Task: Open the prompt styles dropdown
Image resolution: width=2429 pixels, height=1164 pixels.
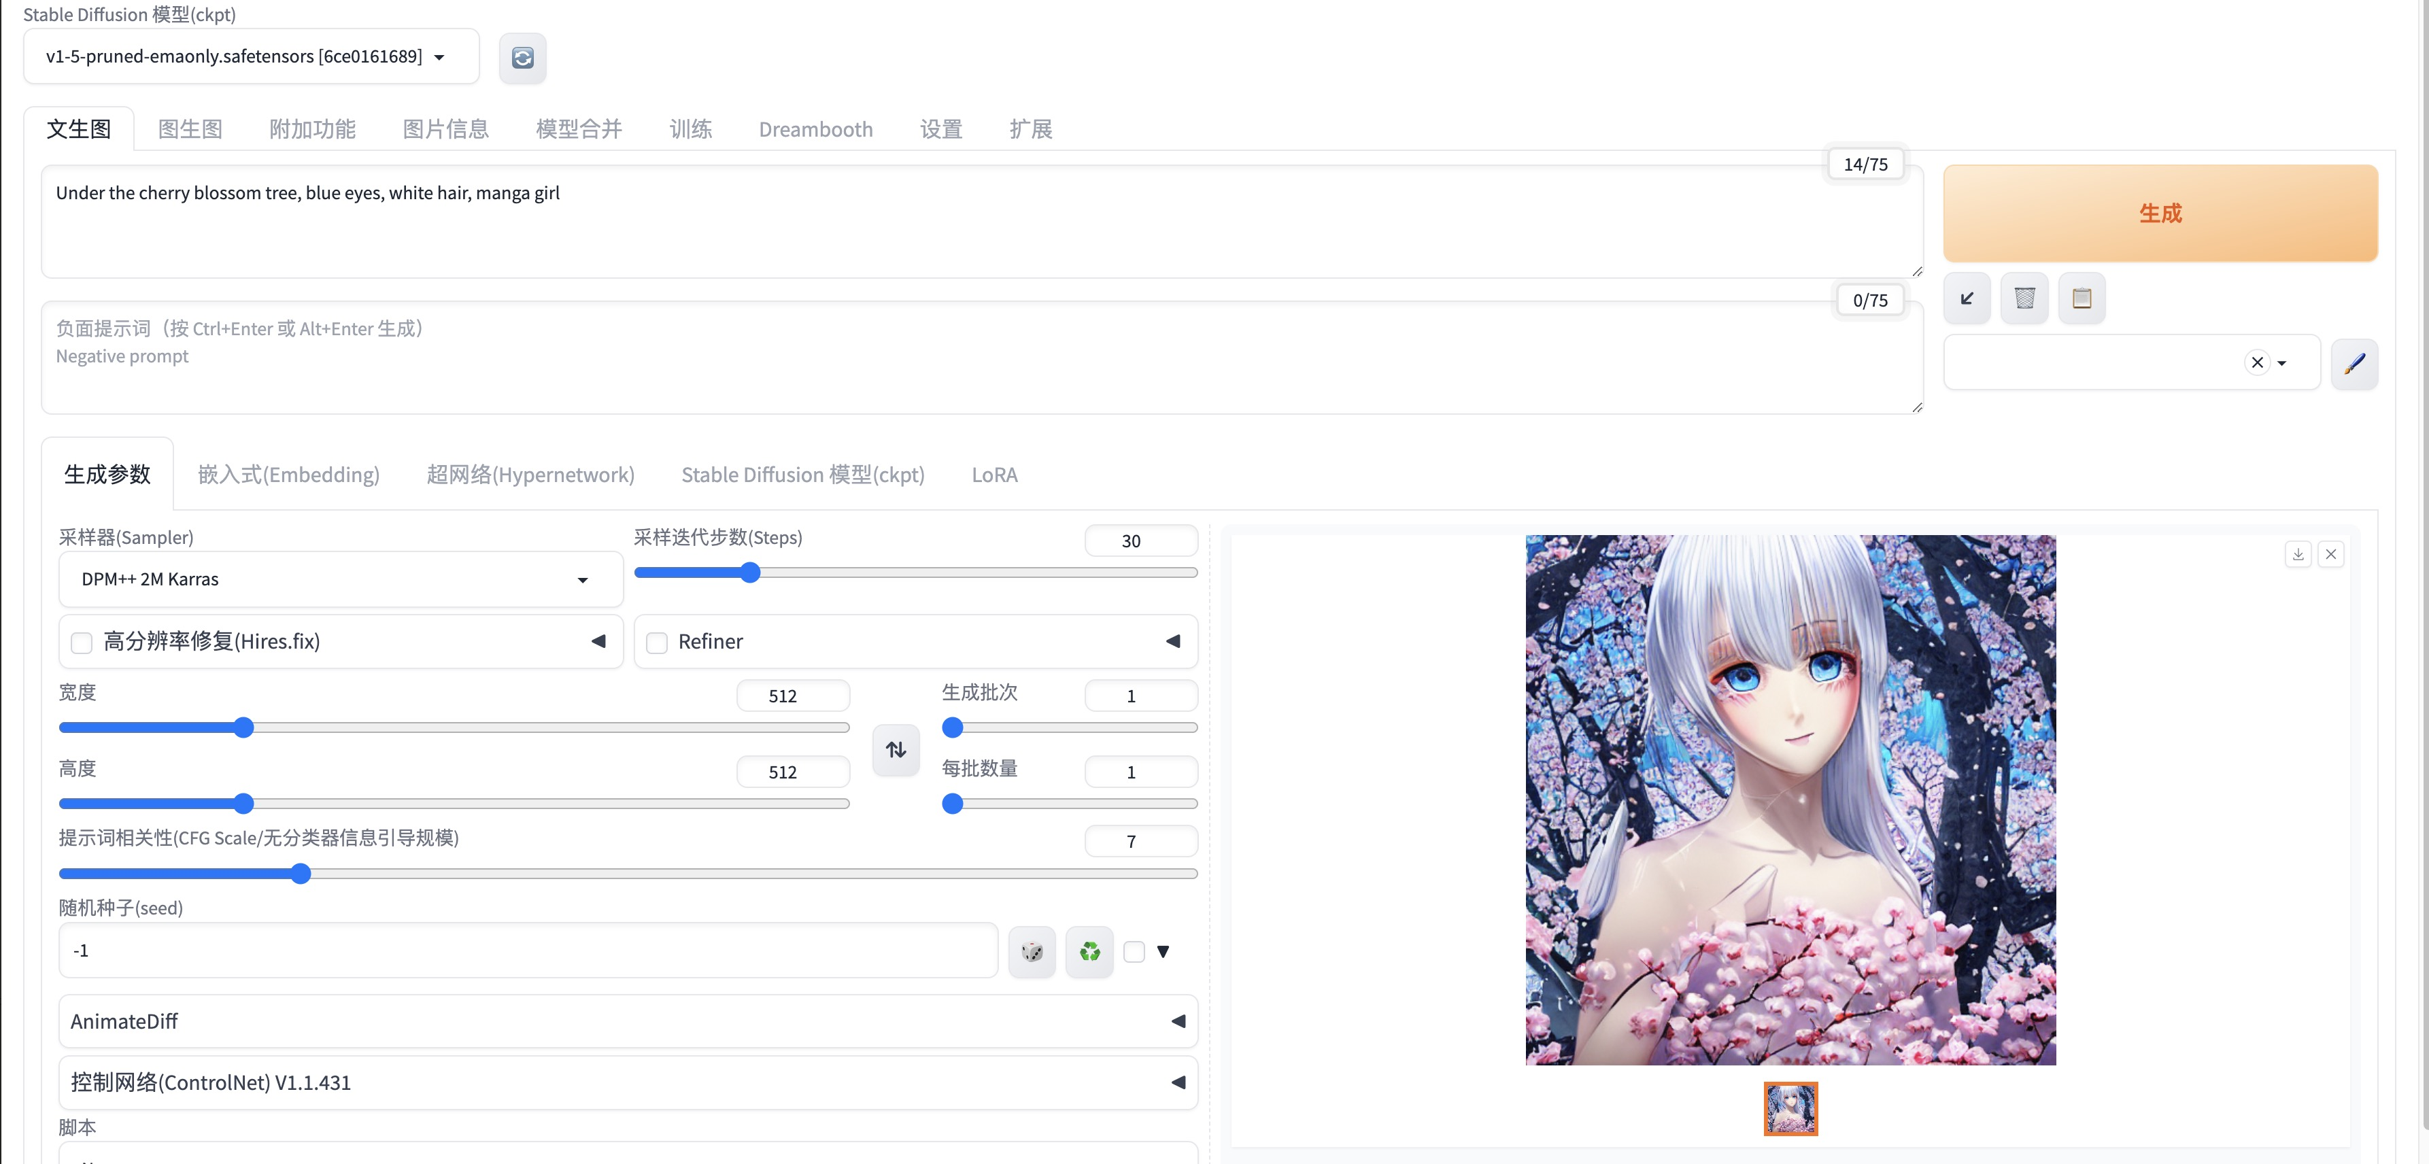Action: pyautogui.click(x=2131, y=363)
